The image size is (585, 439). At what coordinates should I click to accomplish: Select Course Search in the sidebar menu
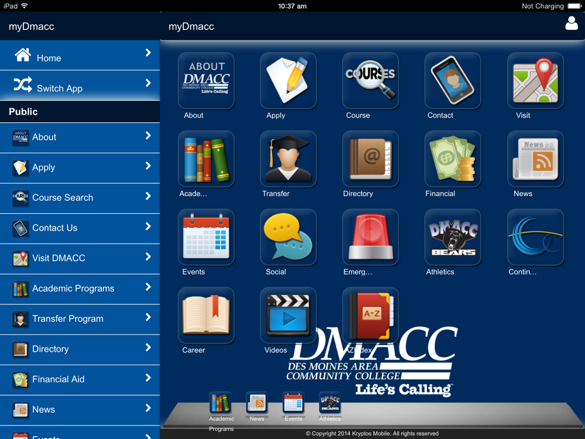point(80,198)
